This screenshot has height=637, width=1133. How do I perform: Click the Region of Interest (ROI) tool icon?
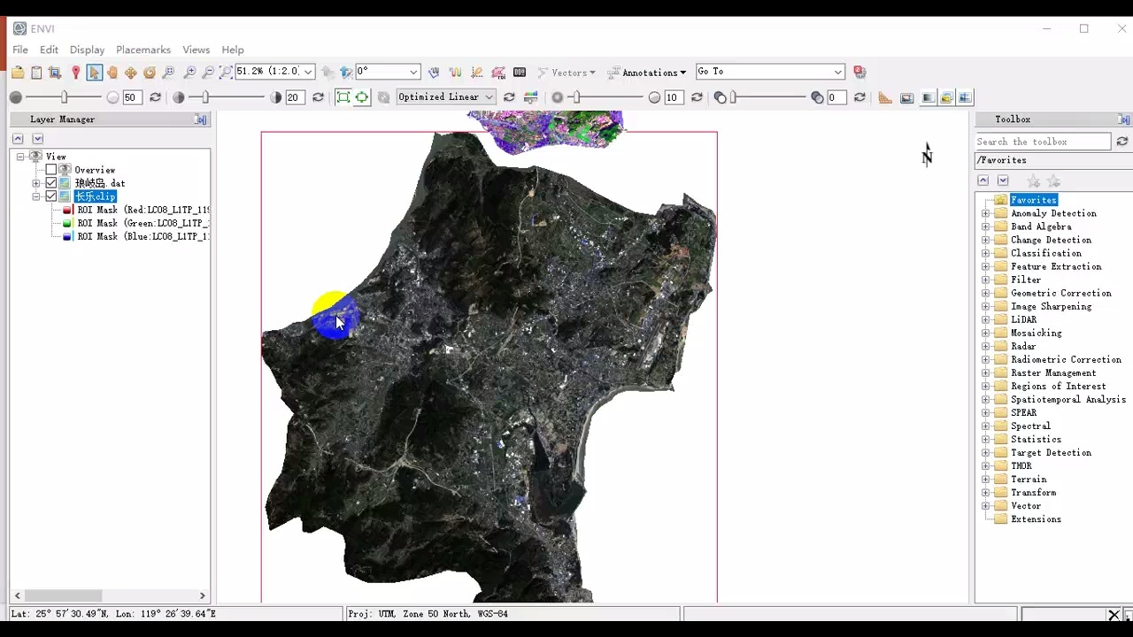[x=498, y=73]
